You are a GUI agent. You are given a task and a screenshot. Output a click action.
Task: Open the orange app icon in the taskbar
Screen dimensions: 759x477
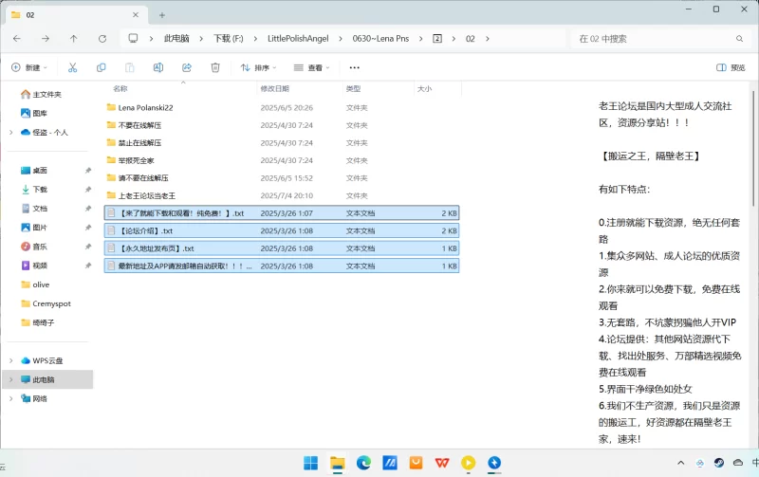pos(416,463)
